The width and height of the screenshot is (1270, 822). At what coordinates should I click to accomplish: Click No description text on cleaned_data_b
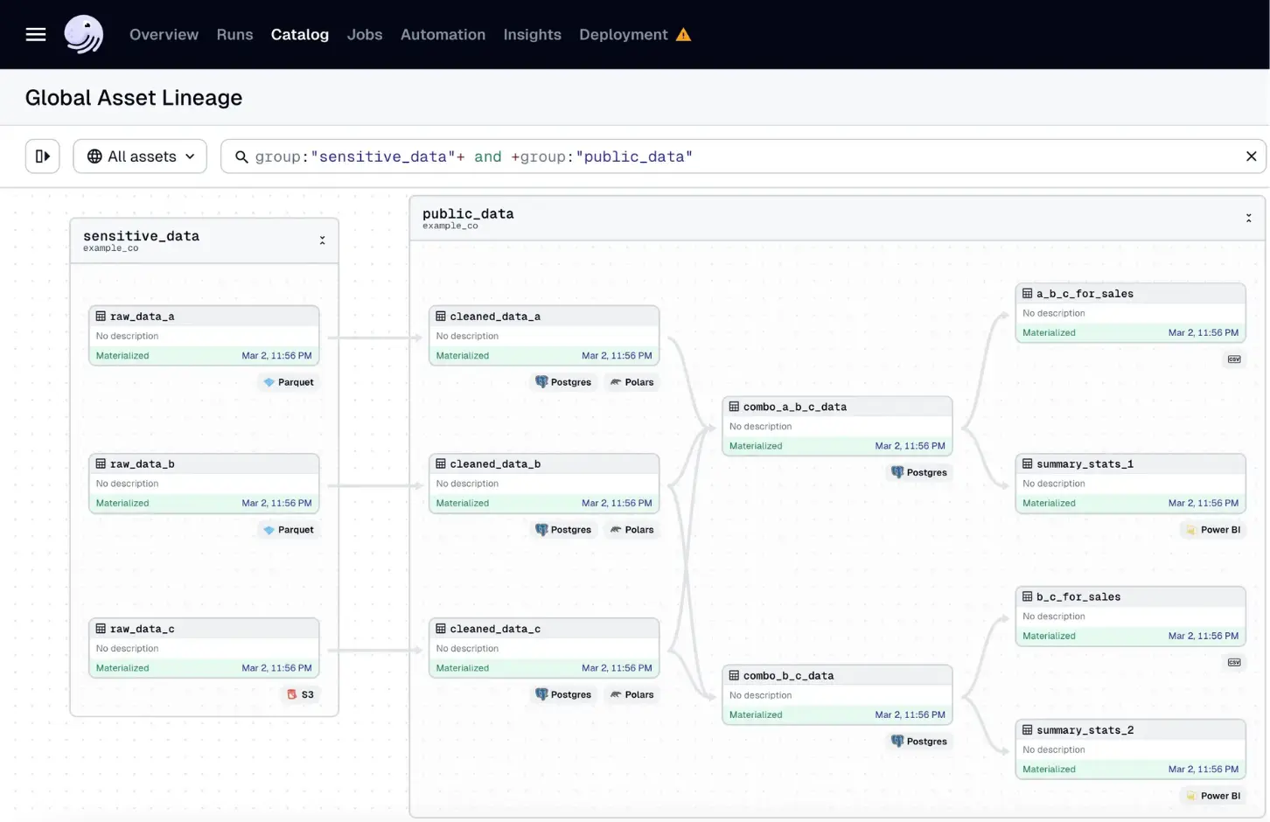pos(467,484)
